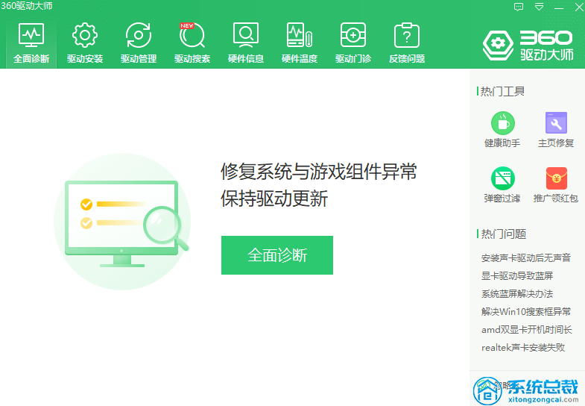Open realtek声卡安装失败 help link
585x406 pixels.
click(x=523, y=347)
